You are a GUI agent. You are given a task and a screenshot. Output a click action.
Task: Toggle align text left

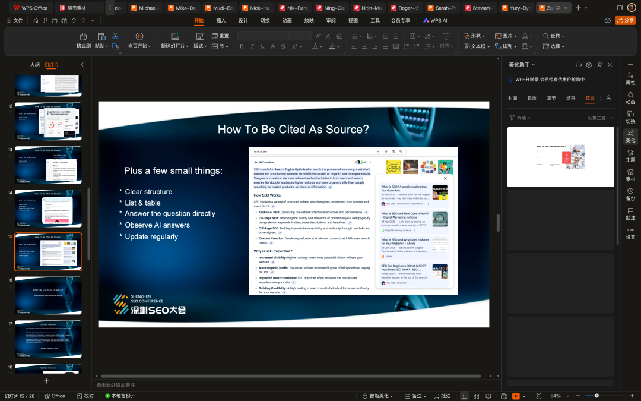tap(354, 47)
